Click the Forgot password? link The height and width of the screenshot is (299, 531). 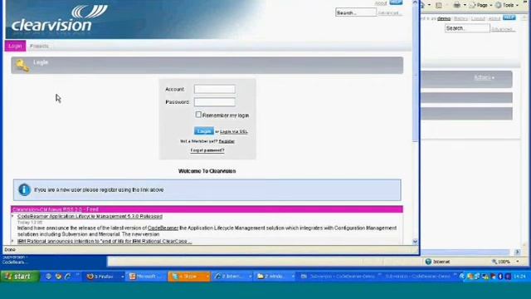(207, 150)
